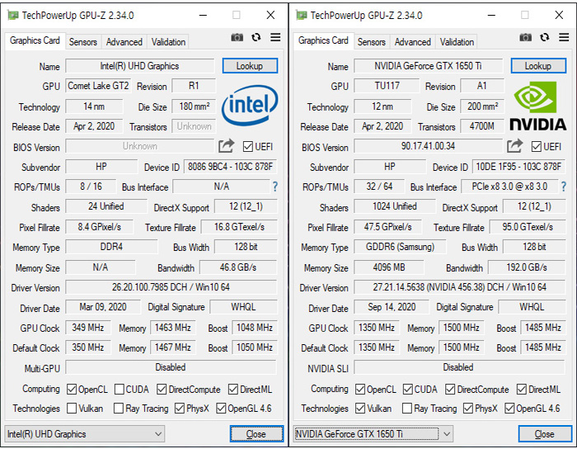
Task: Click the screenshot camera icon in NVIDIA window
Action: coord(526,37)
